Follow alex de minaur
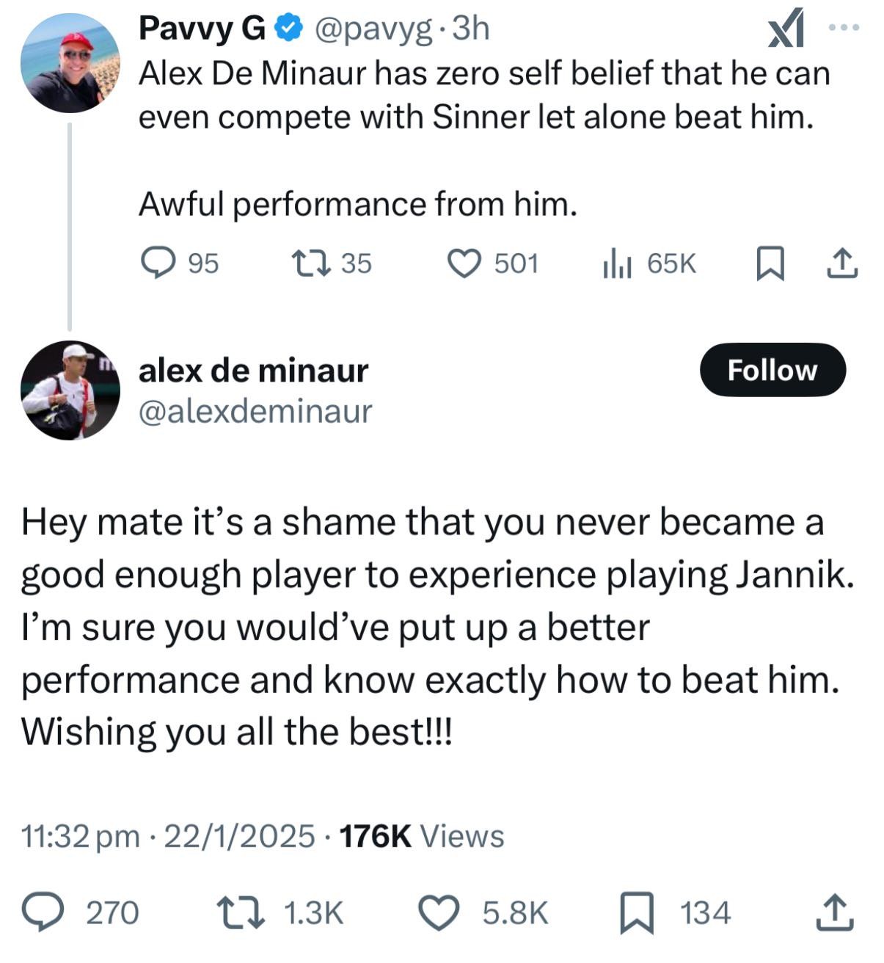884x963 pixels. 772,370
